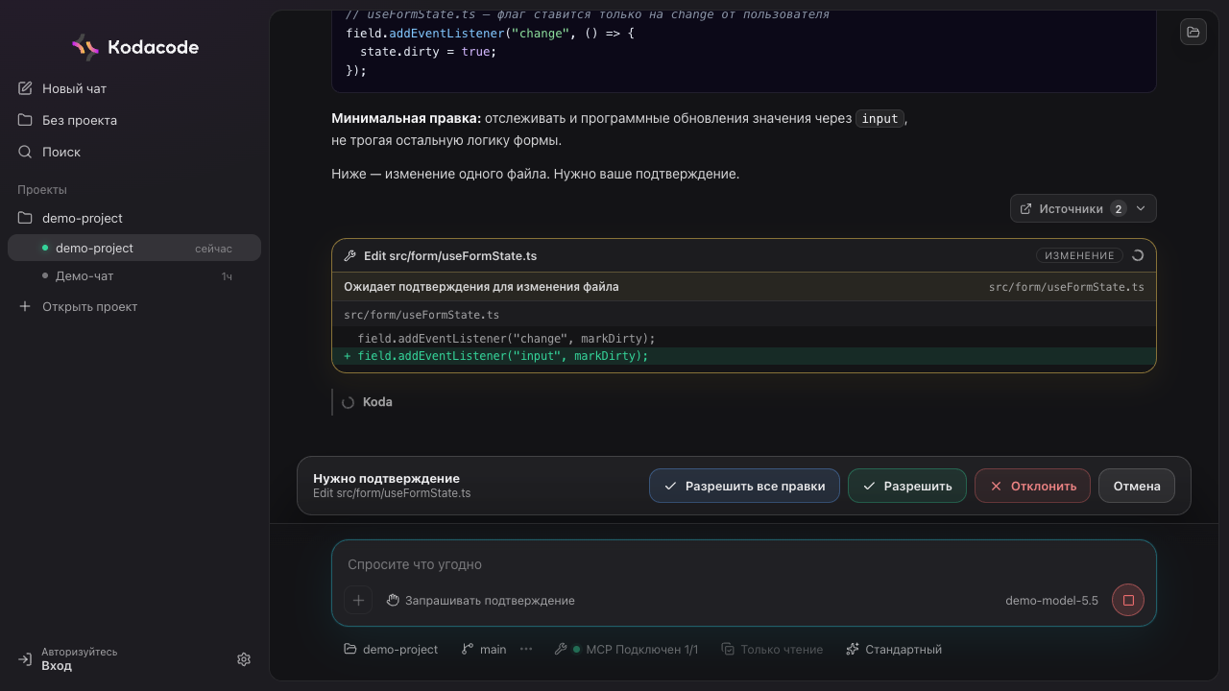1229x691 pixels.
Task: Open settings with the gear icon
Action: (244, 659)
